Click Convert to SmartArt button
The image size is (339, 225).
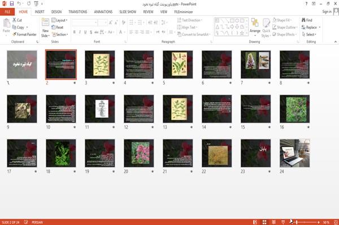pyautogui.click(x=194, y=34)
